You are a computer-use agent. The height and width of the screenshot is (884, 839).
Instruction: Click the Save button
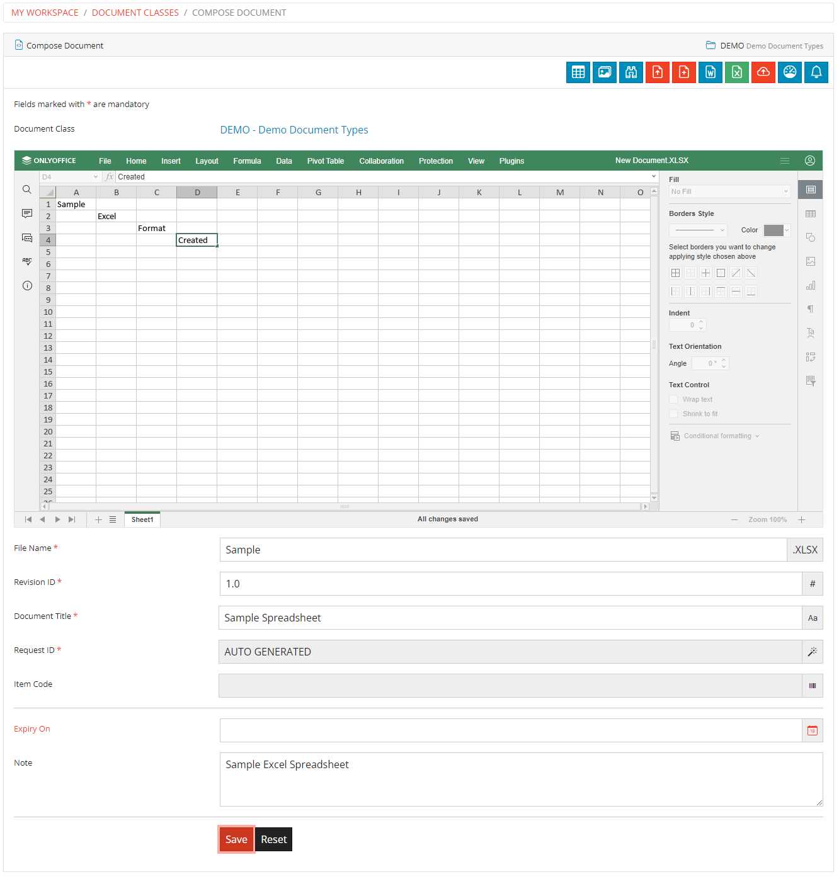coord(236,839)
